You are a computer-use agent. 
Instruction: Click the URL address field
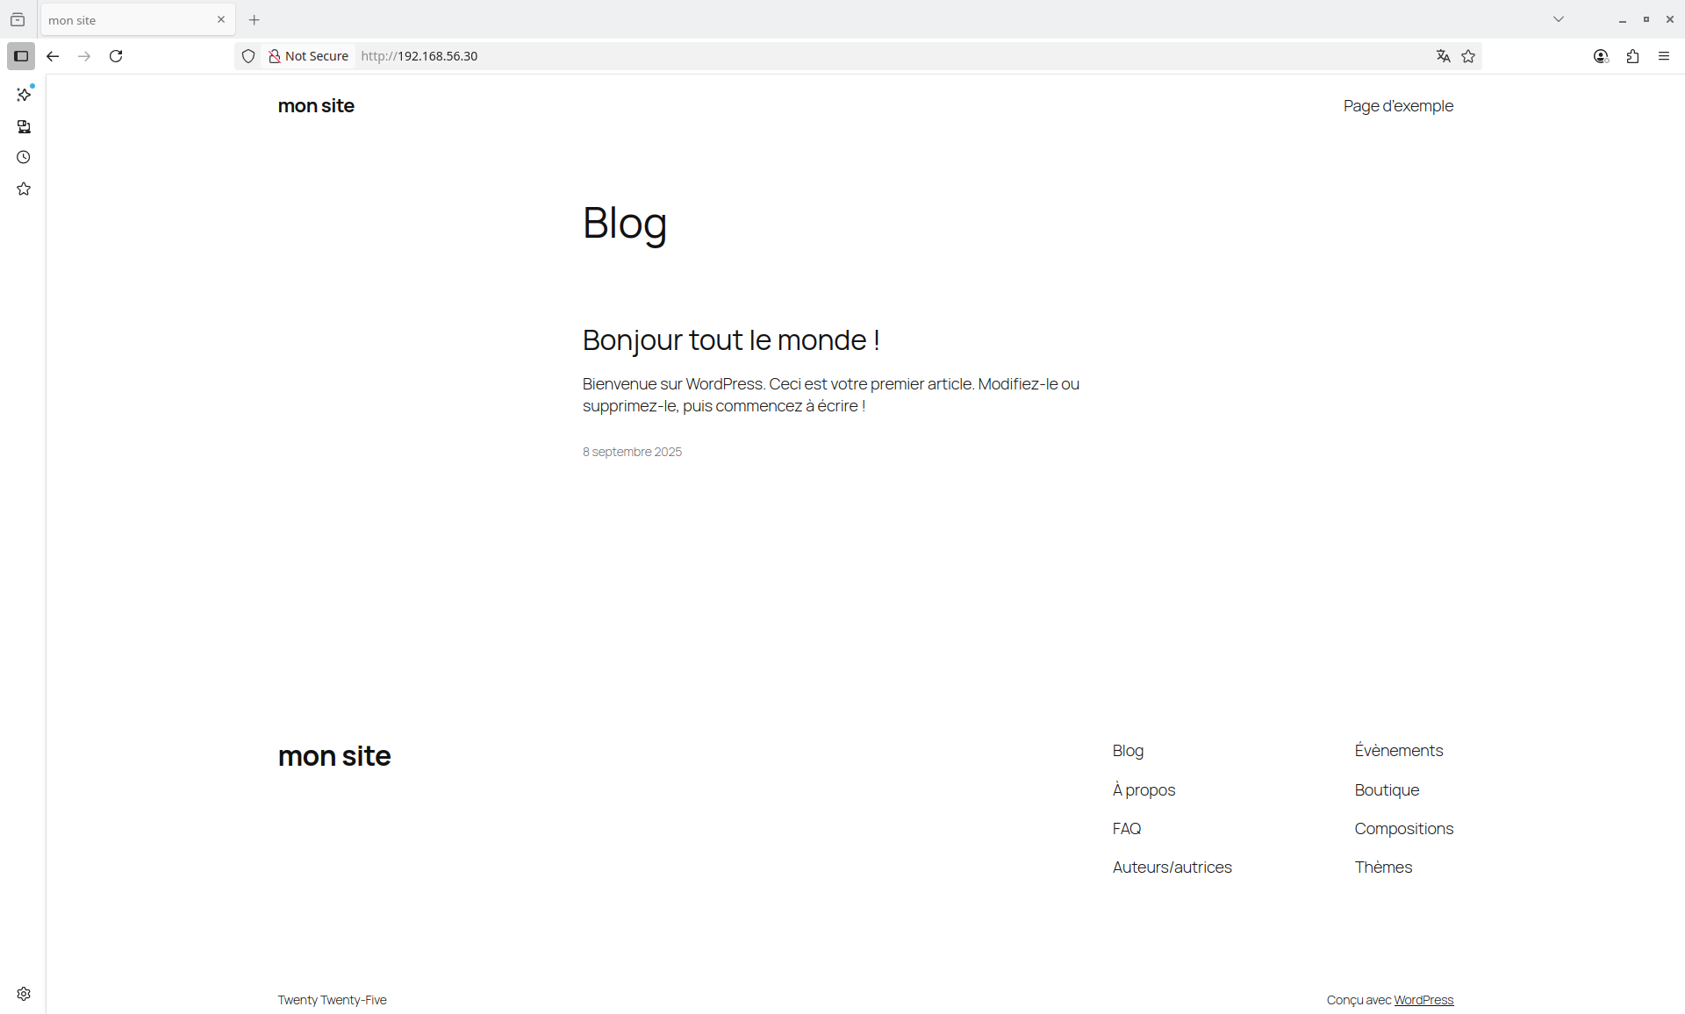coord(790,56)
